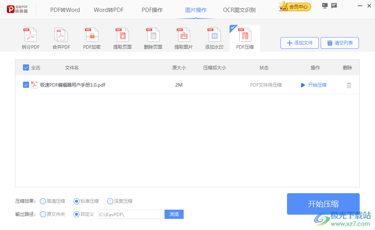Click the 浏览 browse button

pyautogui.click(x=174, y=214)
